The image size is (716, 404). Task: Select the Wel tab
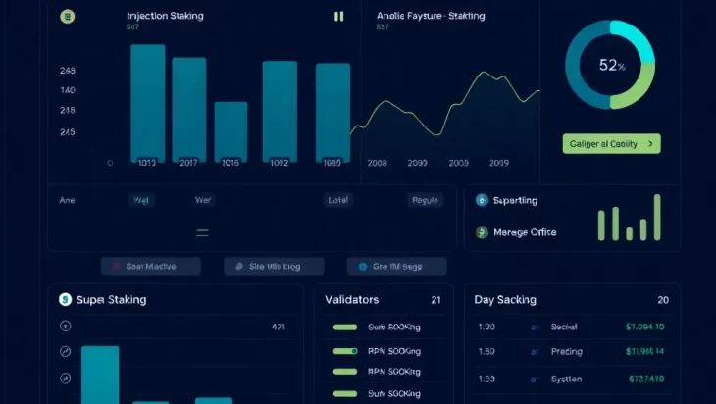click(142, 200)
